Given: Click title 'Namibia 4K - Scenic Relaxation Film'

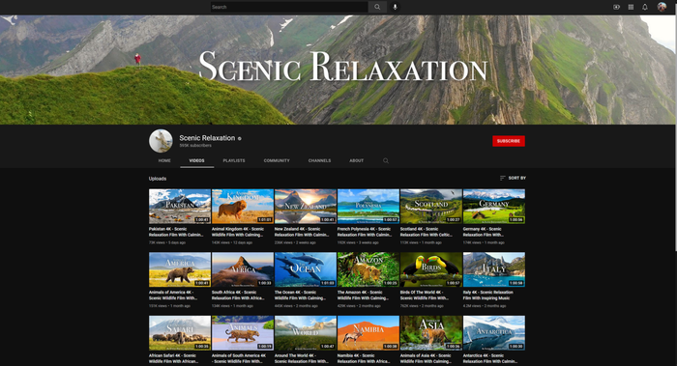Looking at the screenshot, I should 364,358.
